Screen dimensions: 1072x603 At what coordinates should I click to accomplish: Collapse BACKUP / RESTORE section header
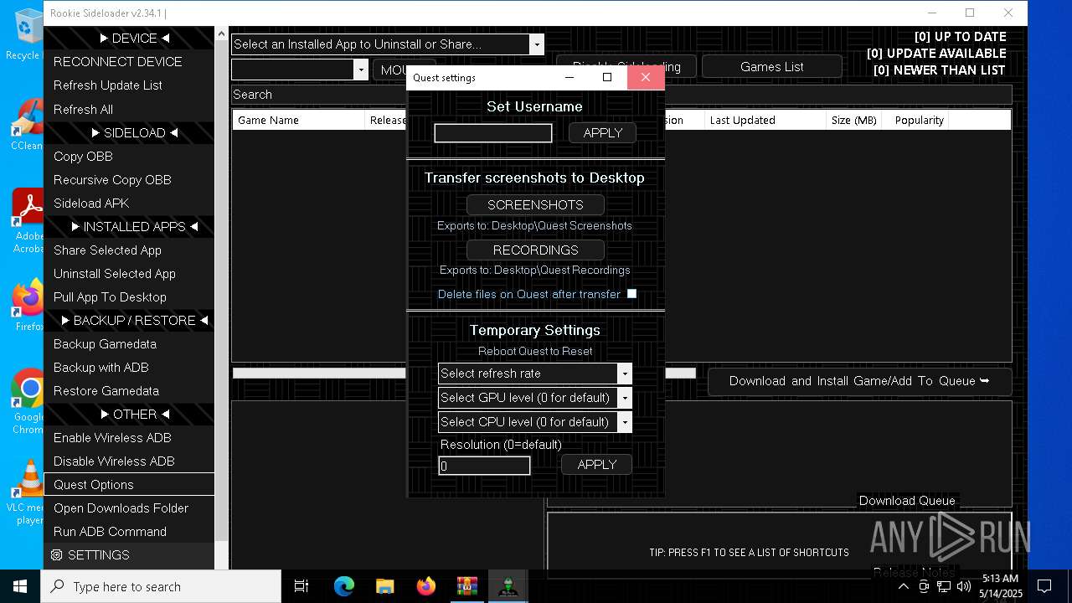129,321
